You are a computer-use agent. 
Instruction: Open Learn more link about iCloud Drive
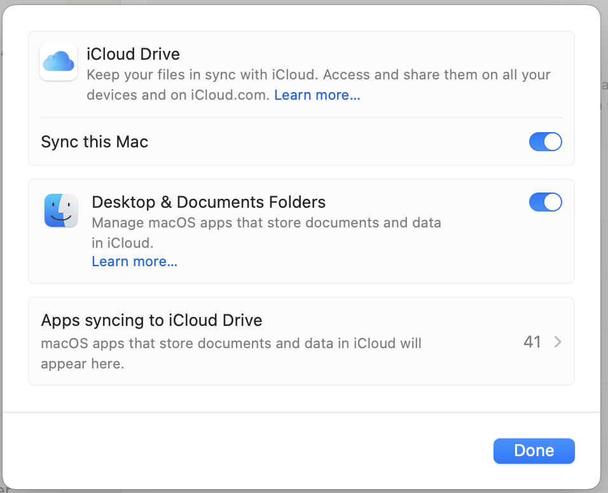tap(317, 95)
